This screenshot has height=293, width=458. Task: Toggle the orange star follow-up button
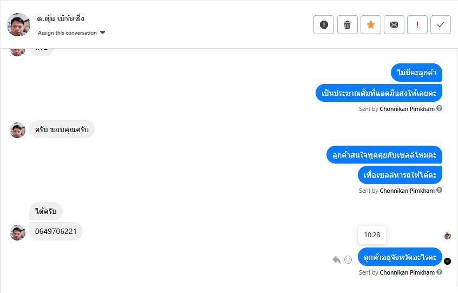point(371,25)
